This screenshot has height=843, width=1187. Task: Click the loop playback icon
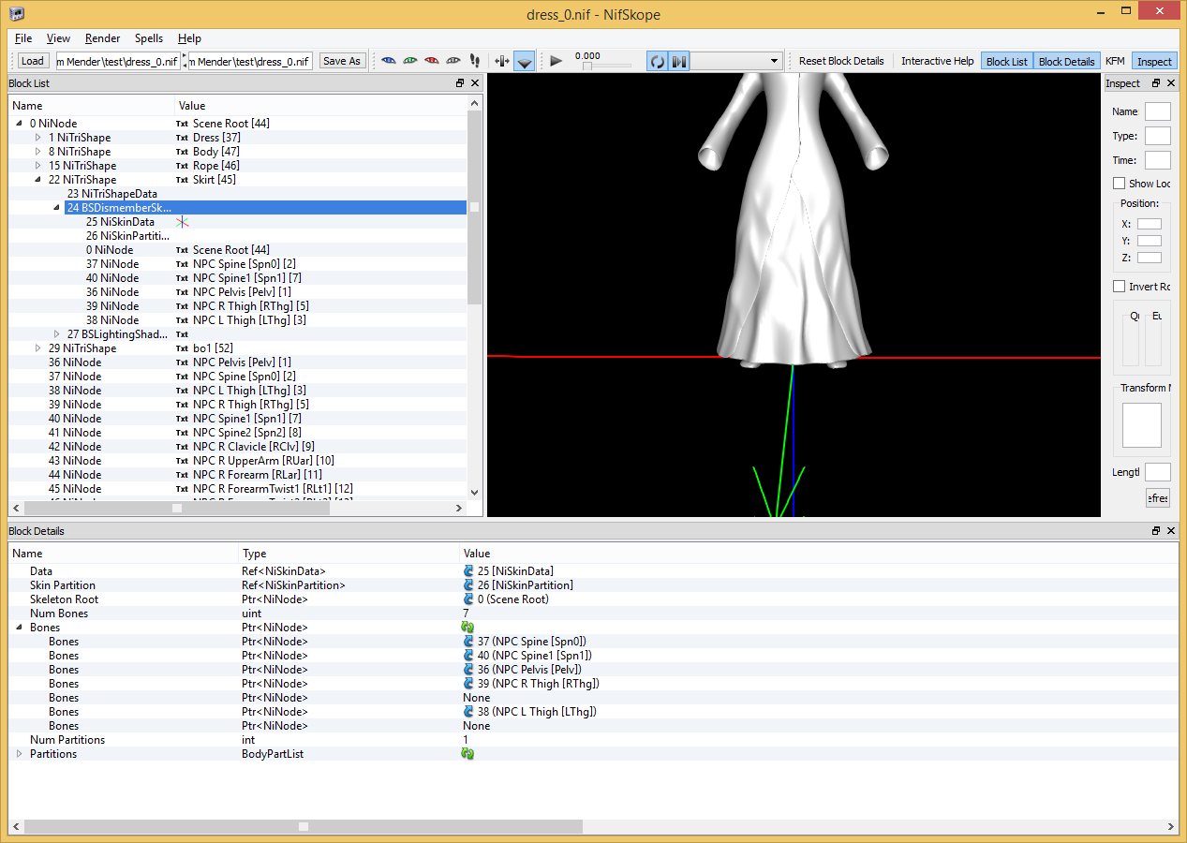pyautogui.click(x=657, y=61)
